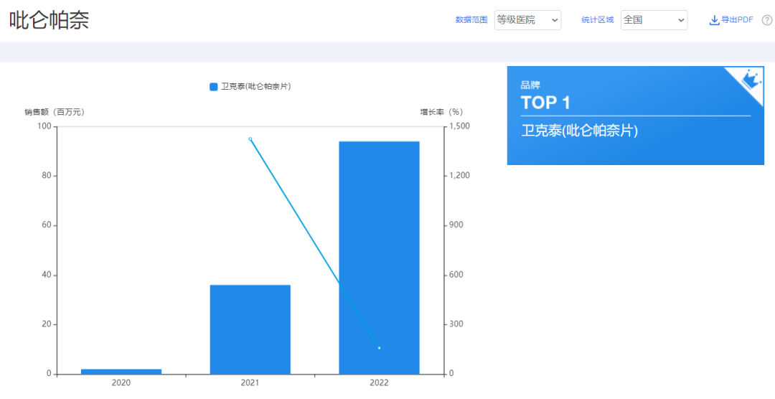The height and width of the screenshot is (399, 775).
Task: Toggle the 卫克泰(吡仑帕奈片) legend swatch
Action: tap(214, 87)
